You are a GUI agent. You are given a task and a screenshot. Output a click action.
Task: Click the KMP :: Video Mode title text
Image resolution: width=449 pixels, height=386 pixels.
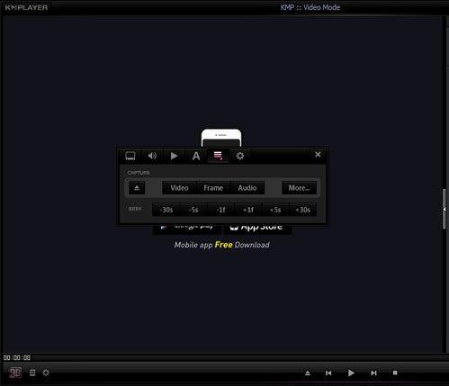[310, 7]
